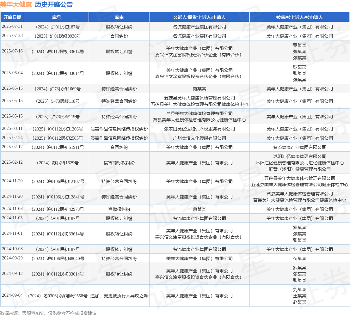Click plaintiff 莒县美年大健康体检管理有限公司 in 2025-05-15 row
This screenshot has width=350, height=316.
coord(199,113)
